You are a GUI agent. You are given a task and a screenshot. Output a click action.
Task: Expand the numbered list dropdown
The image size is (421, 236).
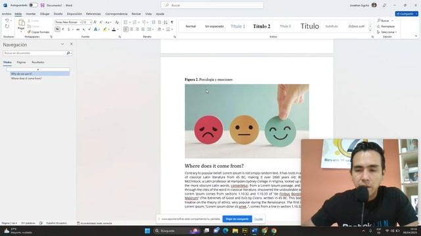[x=139, y=22]
